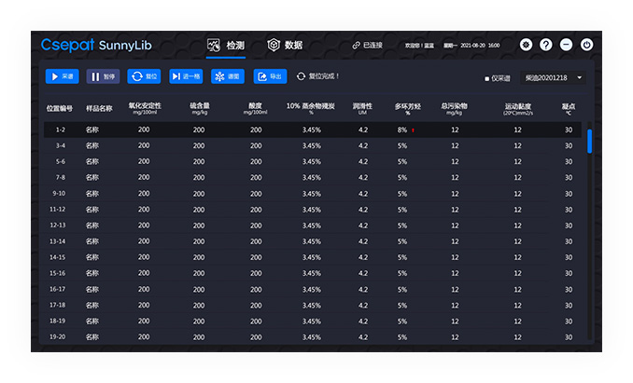Open help with the question mark icon

pos(546,45)
